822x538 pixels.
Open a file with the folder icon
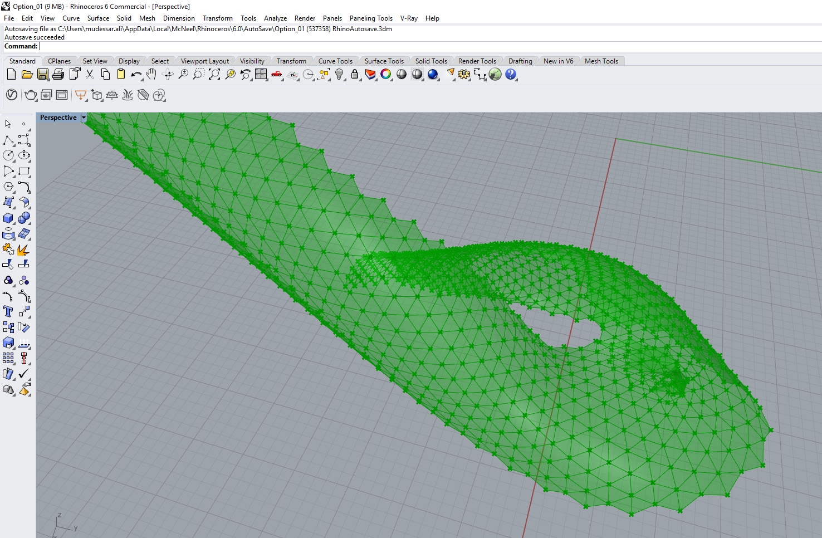(x=27, y=74)
